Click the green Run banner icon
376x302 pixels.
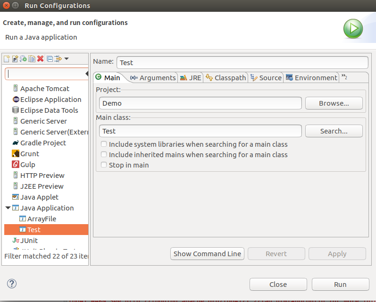[353, 29]
